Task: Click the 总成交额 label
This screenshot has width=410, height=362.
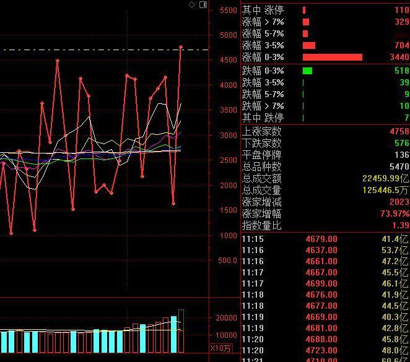Action: click(x=261, y=178)
